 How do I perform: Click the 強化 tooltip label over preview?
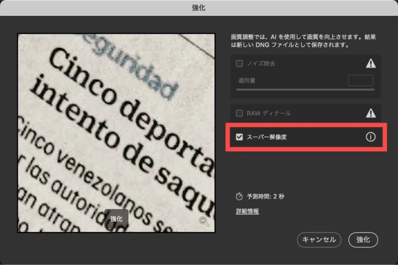[x=116, y=219]
